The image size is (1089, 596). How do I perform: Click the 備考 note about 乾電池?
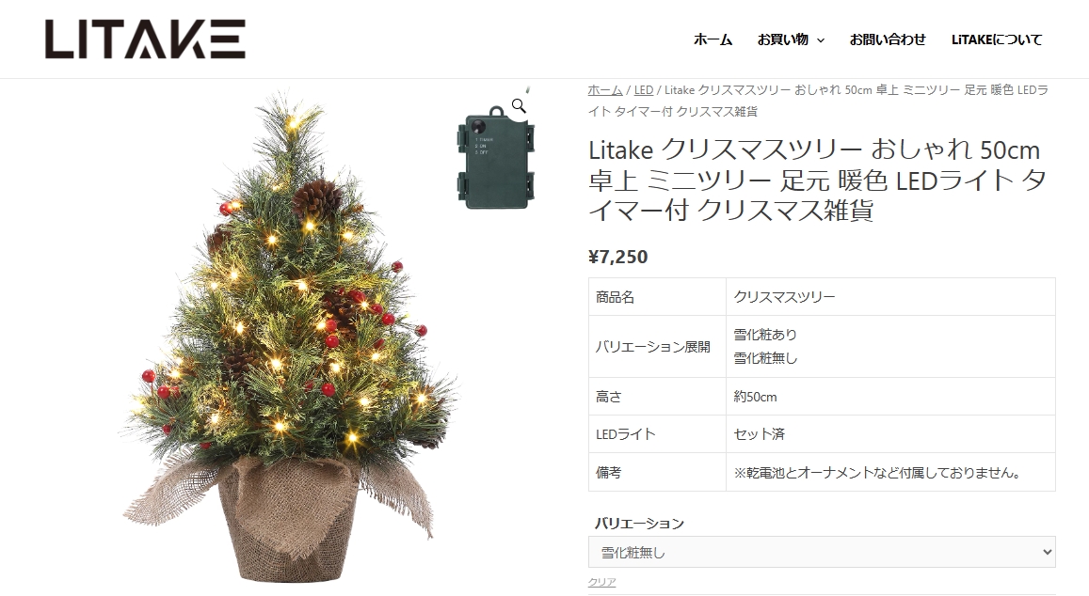pos(878,473)
